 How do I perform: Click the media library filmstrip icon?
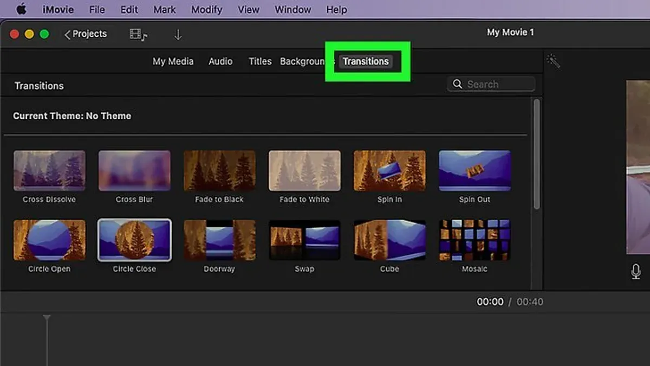click(139, 35)
